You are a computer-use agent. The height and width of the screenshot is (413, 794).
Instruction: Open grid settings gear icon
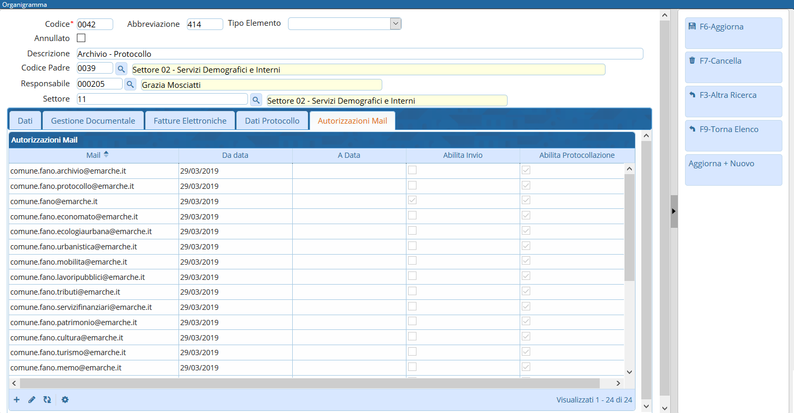click(x=65, y=400)
